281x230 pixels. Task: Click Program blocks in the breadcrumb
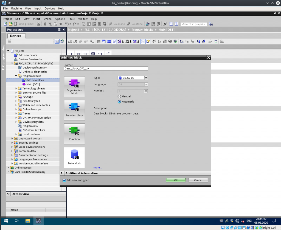coord(142,30)
